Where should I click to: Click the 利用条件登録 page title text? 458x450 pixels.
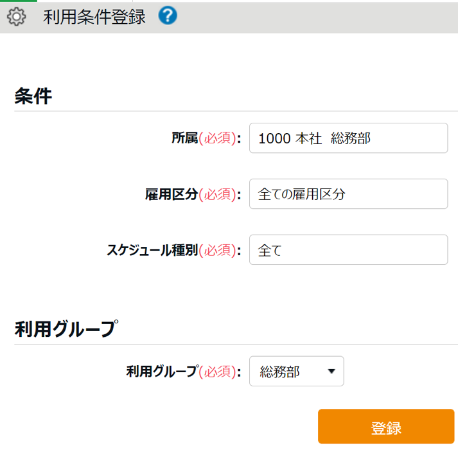[x=94, y=17]
